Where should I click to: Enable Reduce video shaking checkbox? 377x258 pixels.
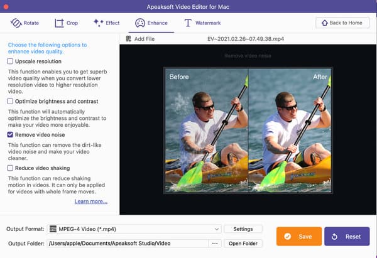click(10, 168)
